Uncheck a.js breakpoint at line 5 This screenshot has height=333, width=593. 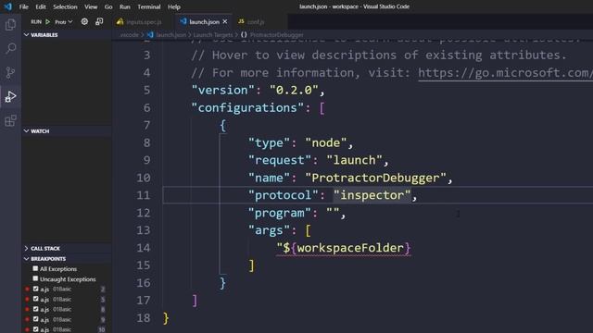35,299
